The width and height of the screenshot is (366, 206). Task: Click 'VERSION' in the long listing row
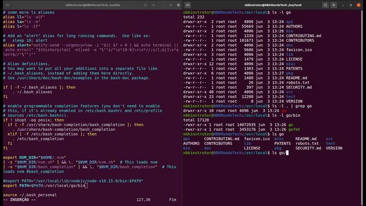[294, 101]
